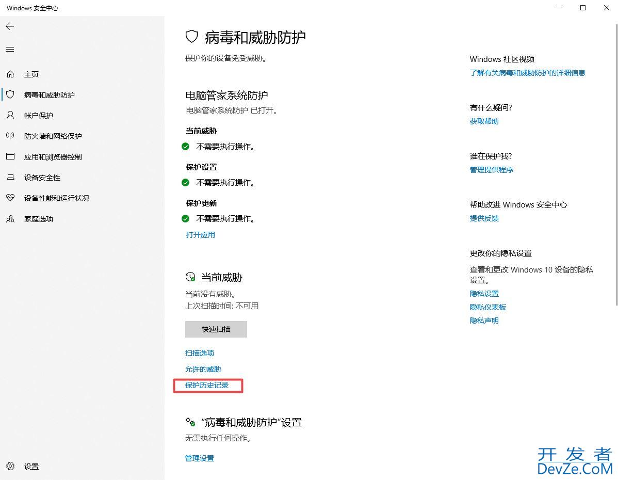This screenshot has height=480, width=618.
Task: Click 无需执行任何操作。 text
Action: [x=218, y=438]
